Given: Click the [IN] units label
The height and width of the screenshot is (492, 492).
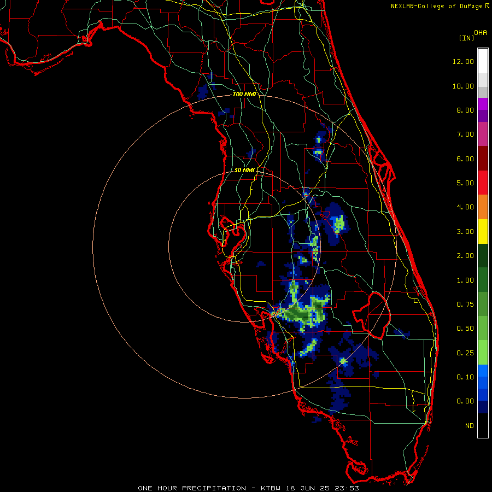Looking at the screenshot, I should tap(466, 38).
